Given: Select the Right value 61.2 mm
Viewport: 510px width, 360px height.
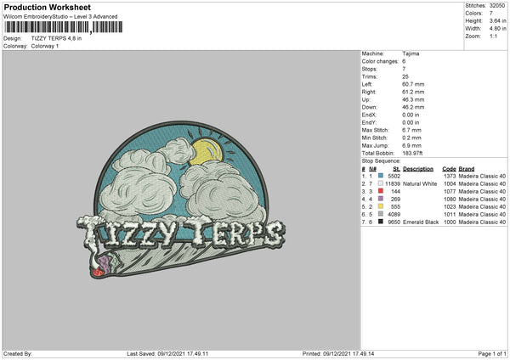Looking at the screenshot, I should pyautogui.click(x=413, y=92).
